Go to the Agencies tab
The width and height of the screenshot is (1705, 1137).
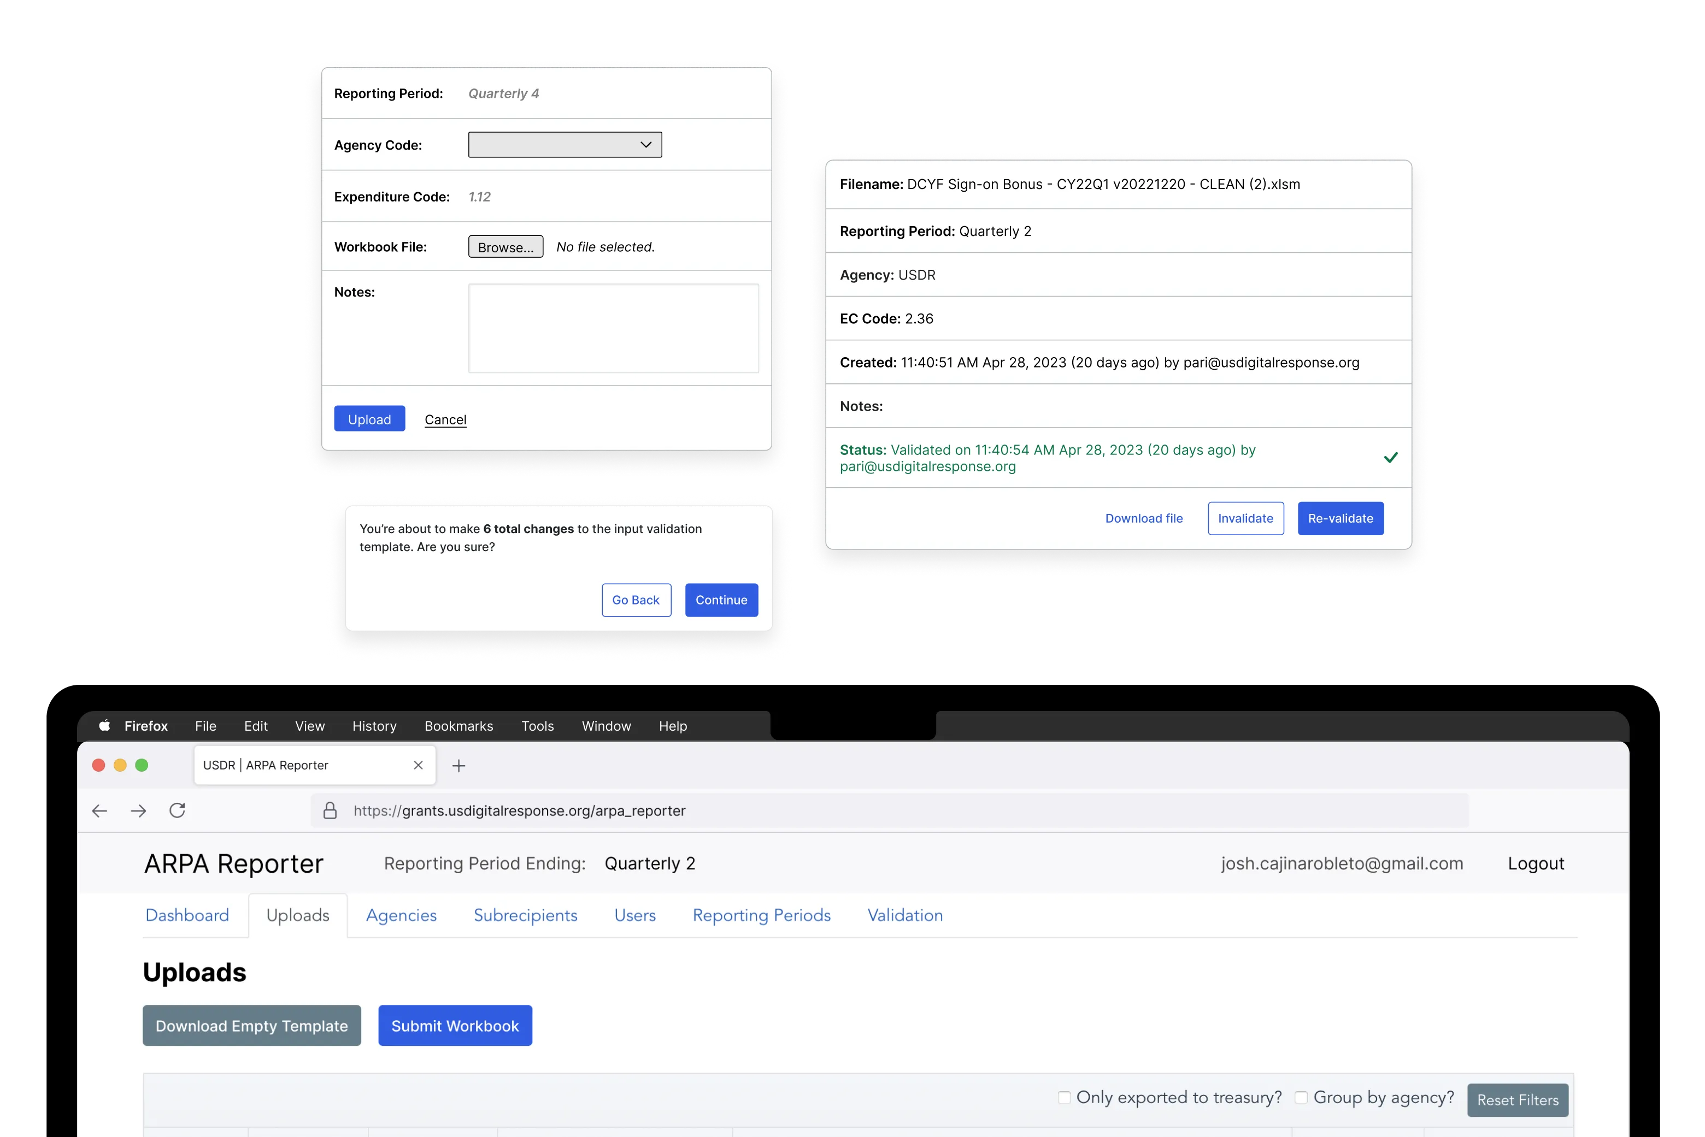click(x=401, y=915)
